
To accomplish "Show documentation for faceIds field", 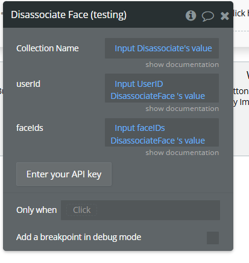I will coord(182,153).
